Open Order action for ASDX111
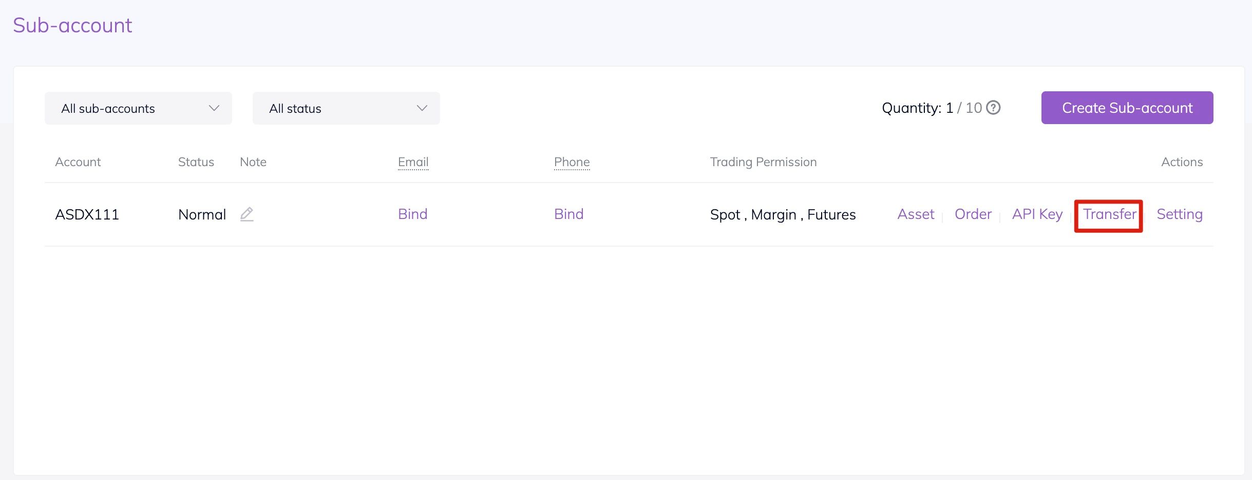Viewport: 1252px width, 480px height. (973, 214)
